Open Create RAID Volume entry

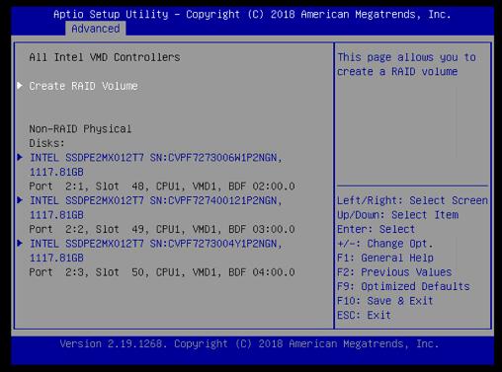(83, 86)
